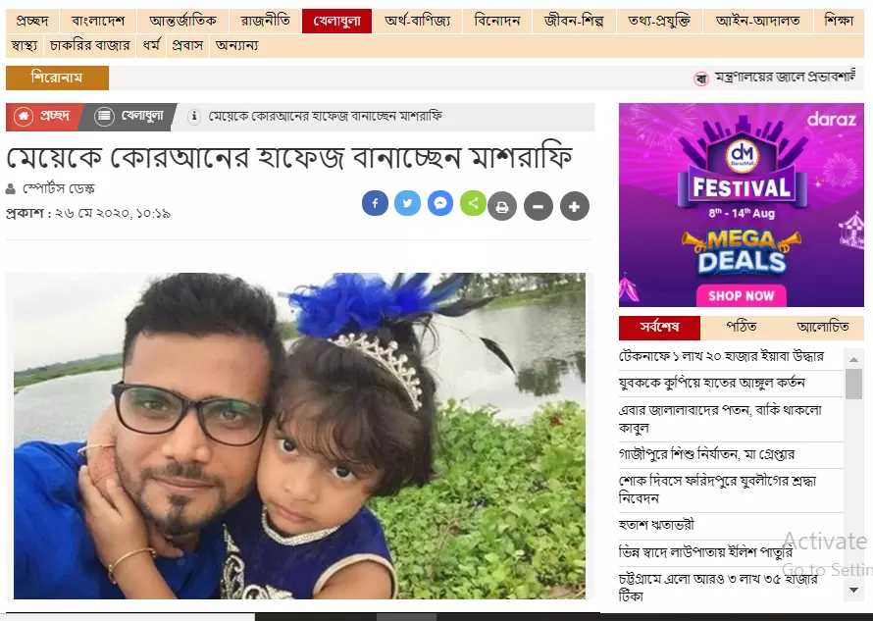Open the গাজীপুরে শিশু নির্যাতন news link
This screenshot has width=873, height=621.
706,454
